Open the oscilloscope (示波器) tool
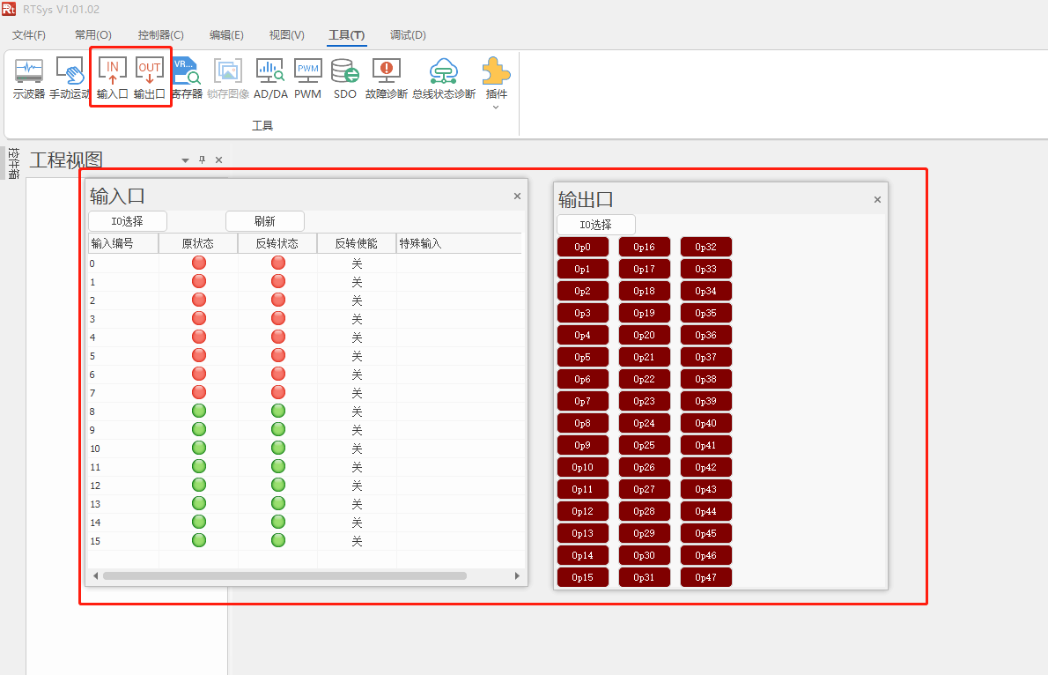This screenshot has height=675, width=1048. click(x=29, y=78)
